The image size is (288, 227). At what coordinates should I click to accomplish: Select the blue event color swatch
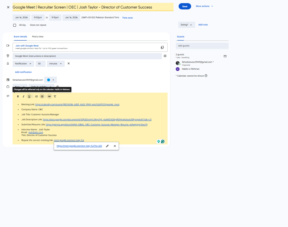(x=48, y=80)
